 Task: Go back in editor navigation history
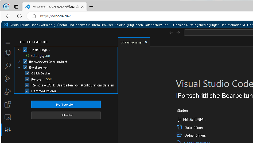pyautogui.click(x=171, y=33)
